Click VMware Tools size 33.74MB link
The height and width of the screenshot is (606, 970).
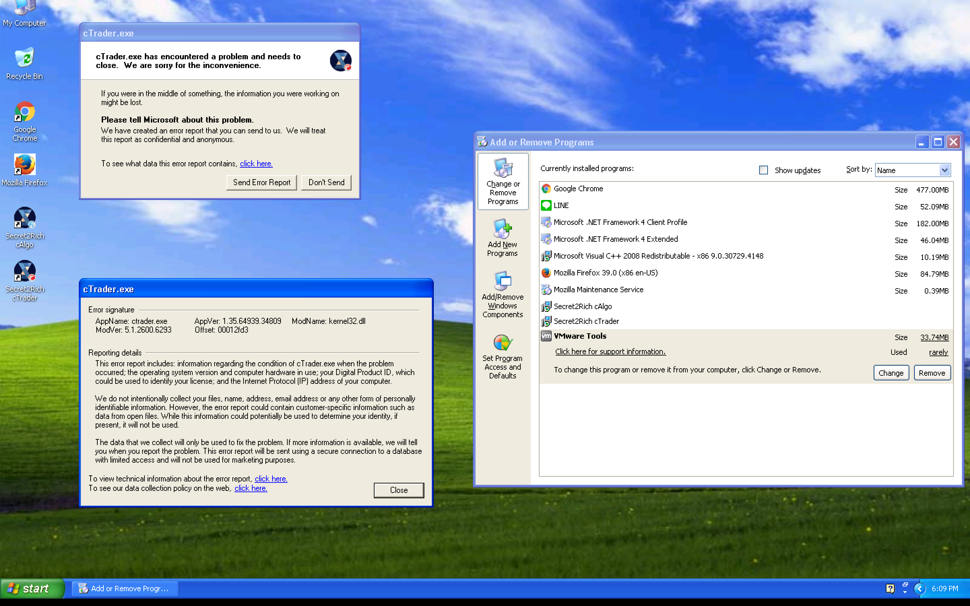[x=934, y=337]
